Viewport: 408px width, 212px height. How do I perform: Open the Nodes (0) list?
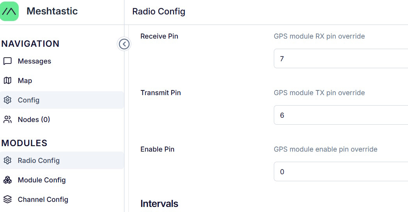pos(34,120)
